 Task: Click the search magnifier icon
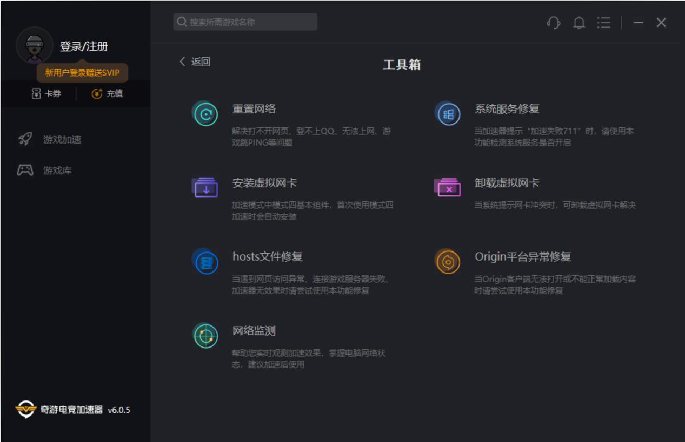pyautogui.click(x=182, y=22)
